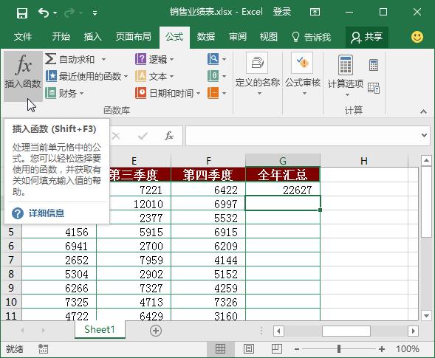The width and height of the screenshot is (435, 358).
Task: Click the Calculate Sheet icon
Action: pyautogui.click(x=374, y=88)
